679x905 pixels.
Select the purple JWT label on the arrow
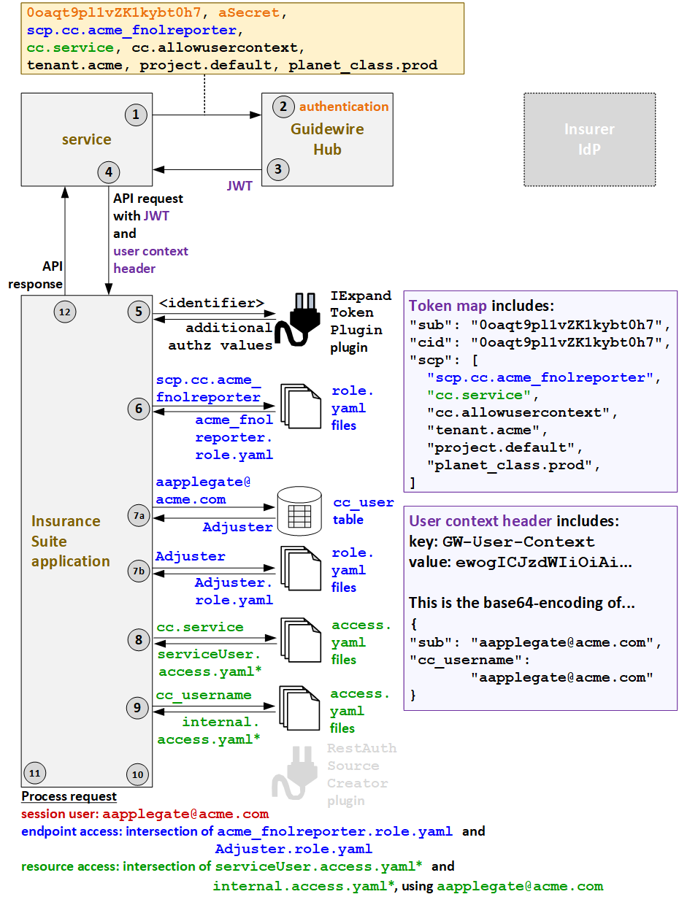[240, 186]
